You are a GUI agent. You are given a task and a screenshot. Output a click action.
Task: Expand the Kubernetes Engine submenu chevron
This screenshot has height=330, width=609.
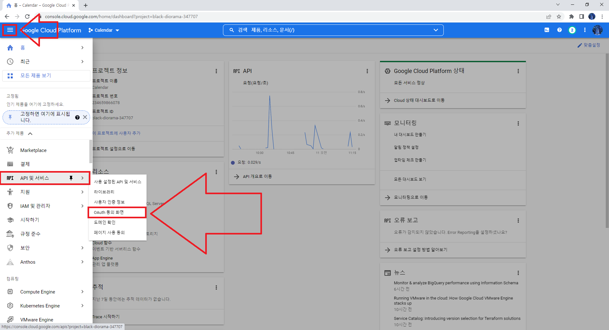click(82, 306)
